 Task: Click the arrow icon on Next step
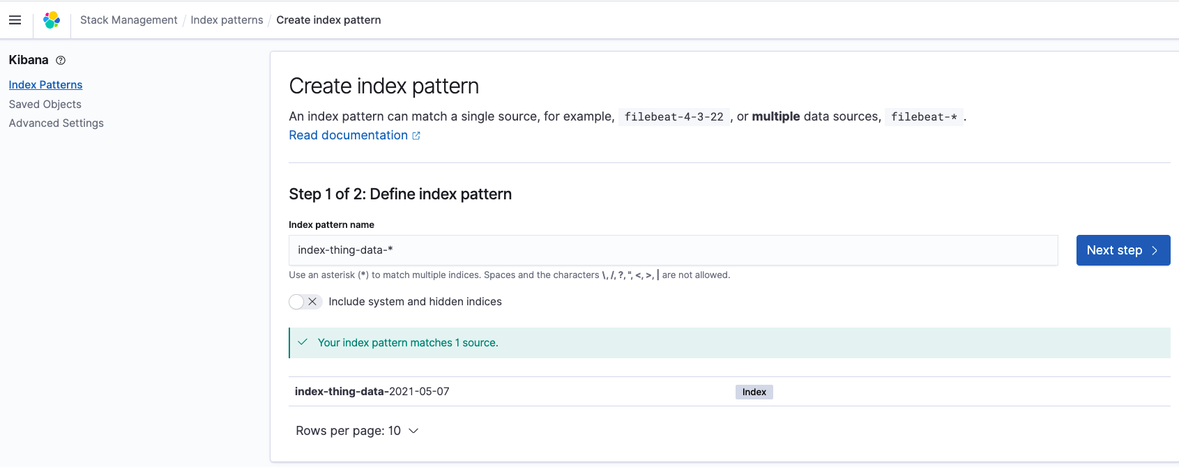click(1155, 251)
